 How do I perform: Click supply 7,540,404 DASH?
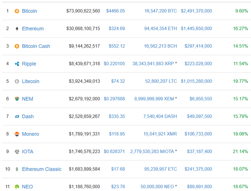pyautogui.click(x=160, y=116)
